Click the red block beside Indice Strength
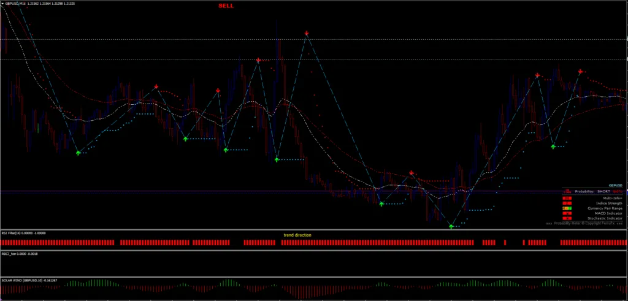This screenshot has height=301, width=628. pyautogui.click(x=567, y=204)
